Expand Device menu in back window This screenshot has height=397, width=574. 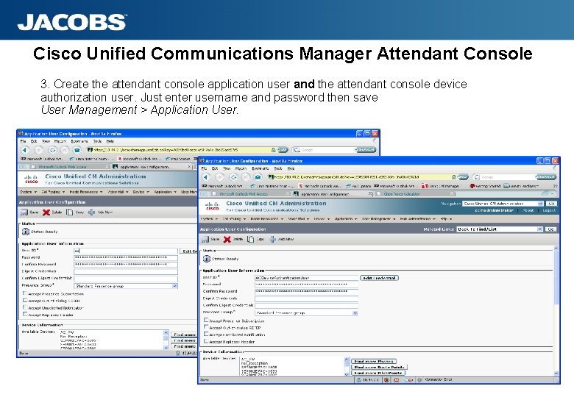click(141, 192)
